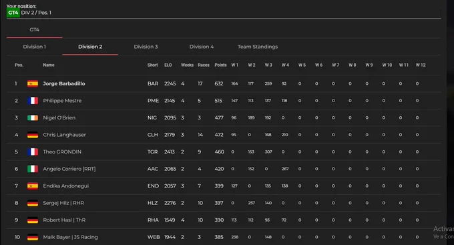
Task: Click the W 12 column header
Action: point(421,65)
